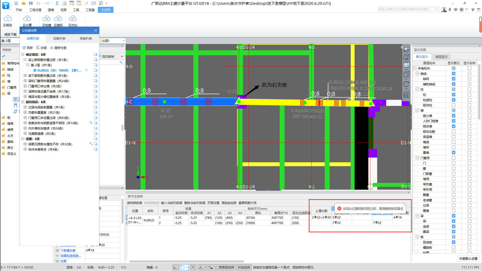The image size is (482, 271).
Task: Open the 工程量 ribbon tab
Action: [90, 10]
